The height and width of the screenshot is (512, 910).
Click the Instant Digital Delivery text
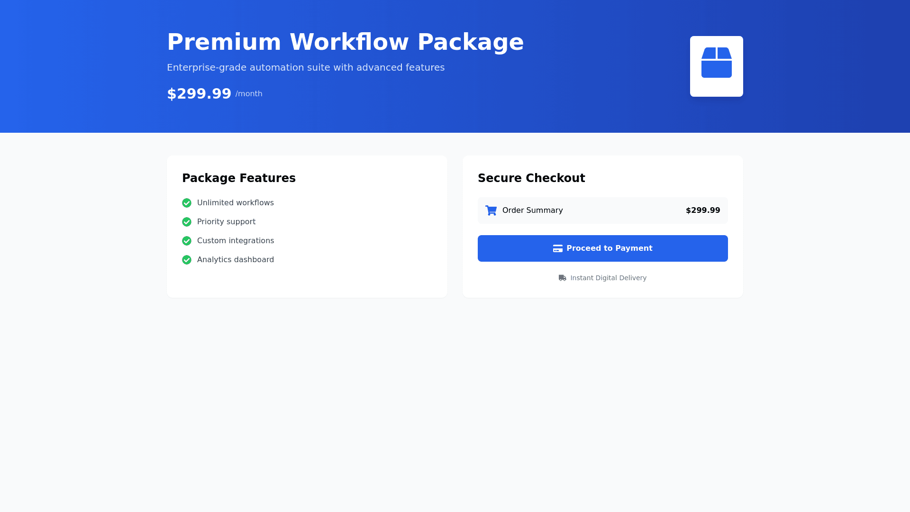click(x=608, y=278)
